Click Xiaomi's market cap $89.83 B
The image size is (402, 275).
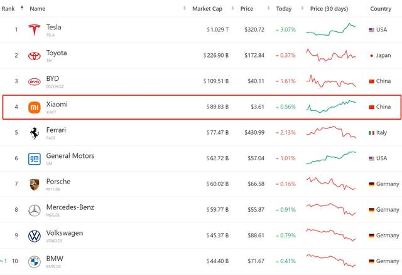point(217,107)
